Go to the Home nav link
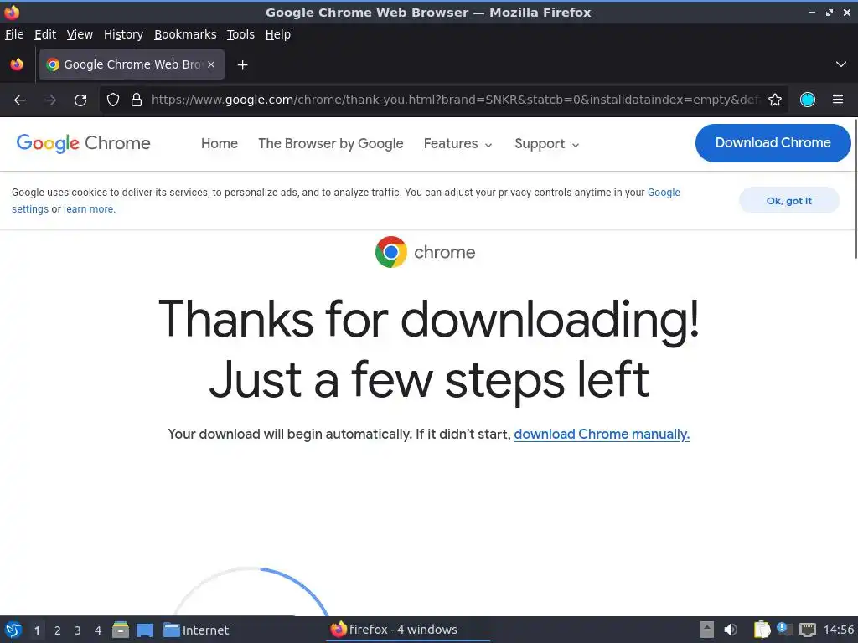The width and height of the screenshot is (858, 643). tap(220, 143)
